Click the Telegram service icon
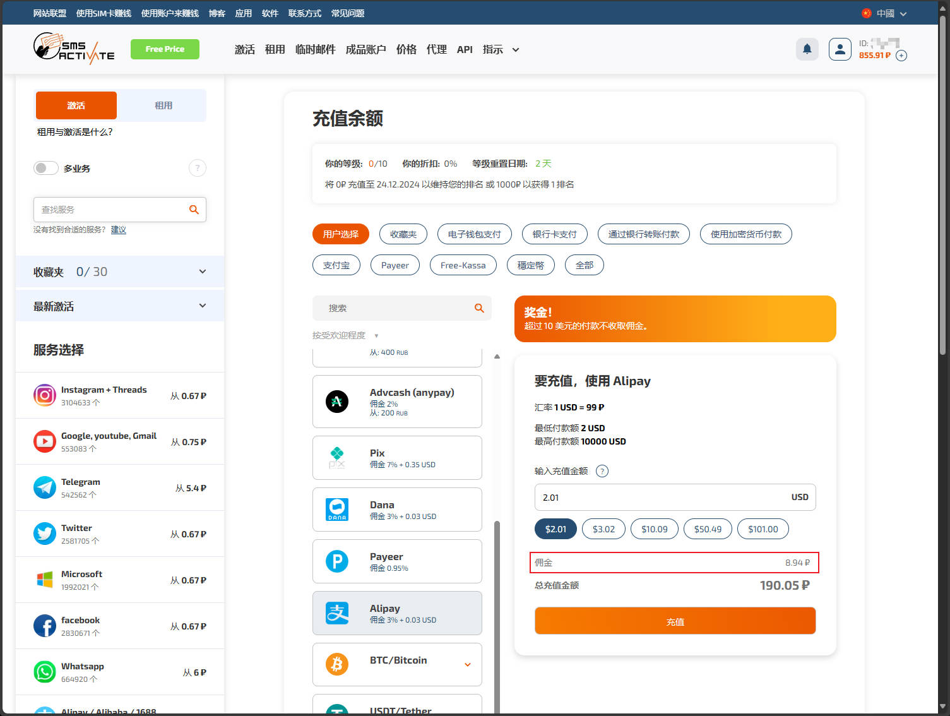This screenshot has height=716, width=950. tap(45, 487)
